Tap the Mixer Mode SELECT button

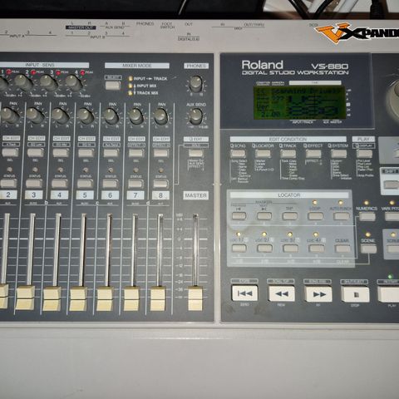pos(113,85)
